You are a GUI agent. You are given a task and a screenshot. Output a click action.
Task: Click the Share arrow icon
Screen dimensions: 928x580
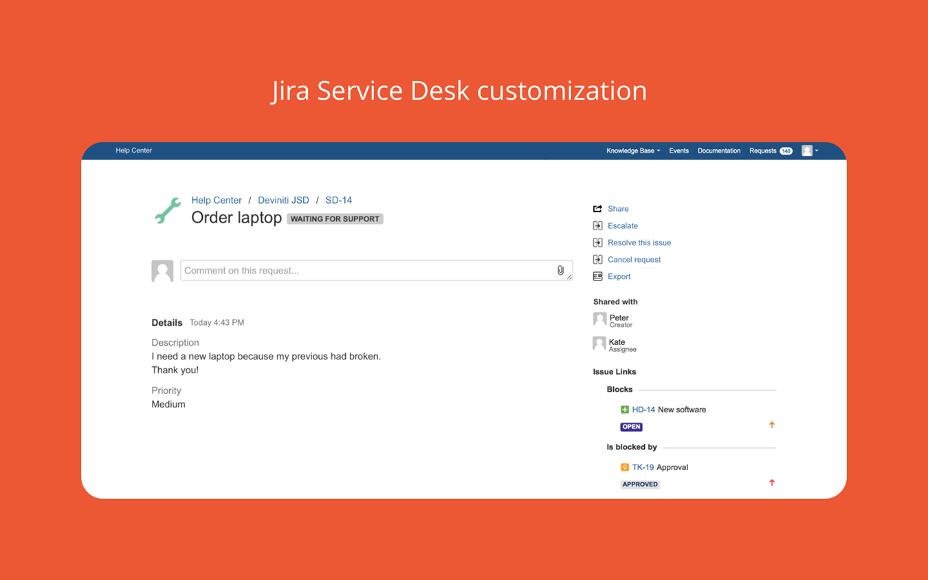pyautogui.click(x=597, y=208)
